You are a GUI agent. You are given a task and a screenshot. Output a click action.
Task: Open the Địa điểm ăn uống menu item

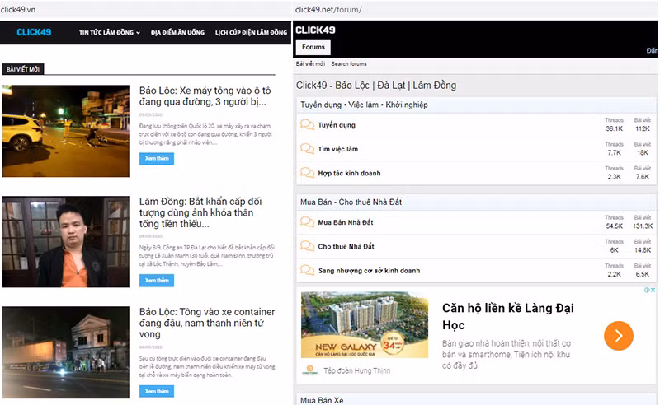click(x=177, y=32)
